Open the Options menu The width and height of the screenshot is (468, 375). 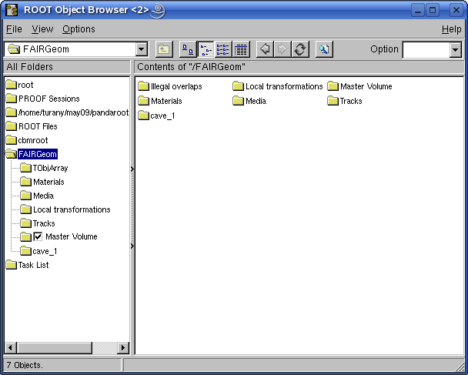click(79, 29)
